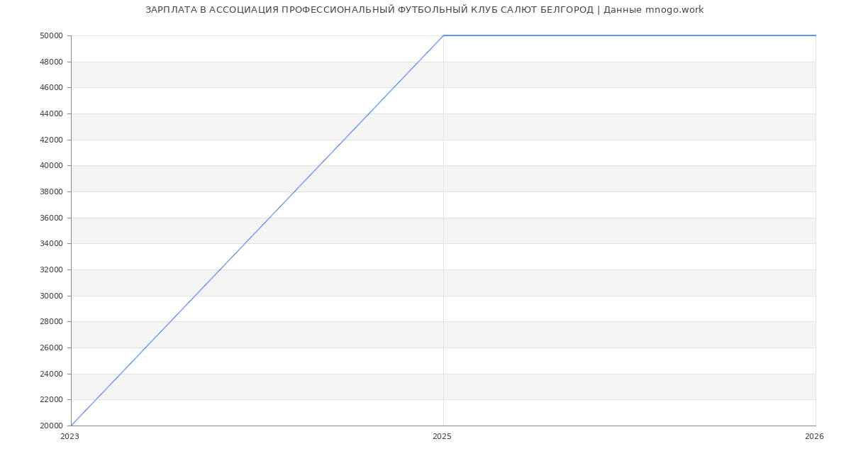This screenshot has height=461, width=851.
Task: Click the 44000 y-axis label
Action: click(52, 113)
